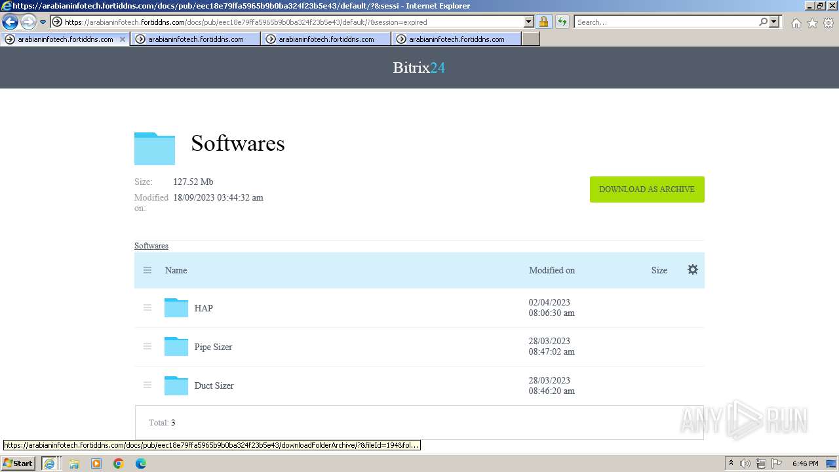839x472 pixels.
Task: Click the Bitrix24 logo in header
Action: pyautogui.click(x=419, y=68)
